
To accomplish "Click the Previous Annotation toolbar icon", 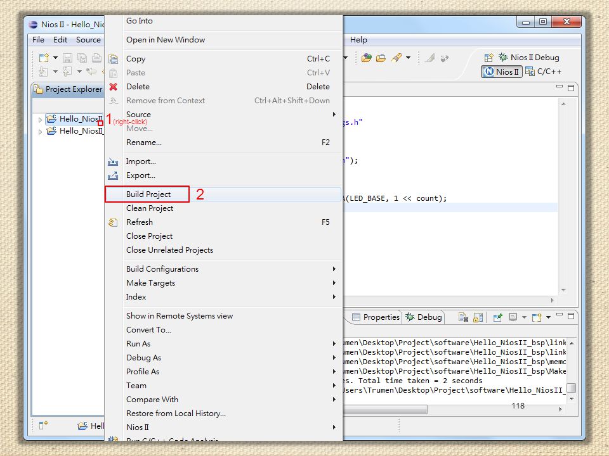I will [x=67, y=72].
